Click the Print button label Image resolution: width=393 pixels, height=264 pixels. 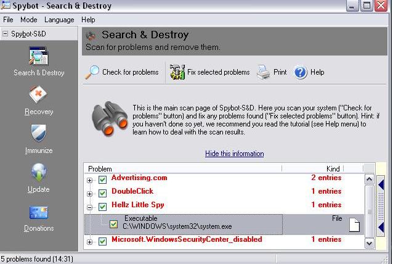coord(280,72)
